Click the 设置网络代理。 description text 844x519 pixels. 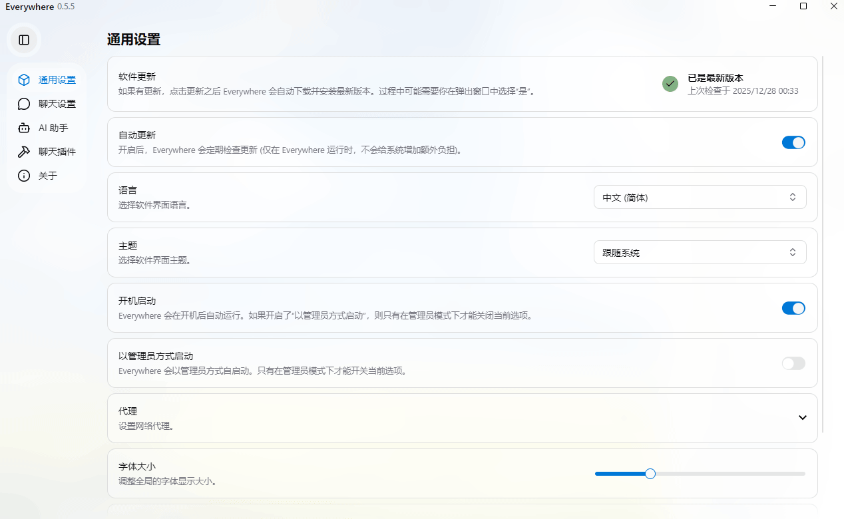pos(146,426)
